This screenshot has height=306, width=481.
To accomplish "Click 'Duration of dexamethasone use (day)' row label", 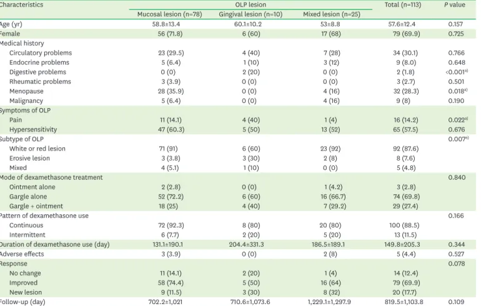I will point(54,244).
